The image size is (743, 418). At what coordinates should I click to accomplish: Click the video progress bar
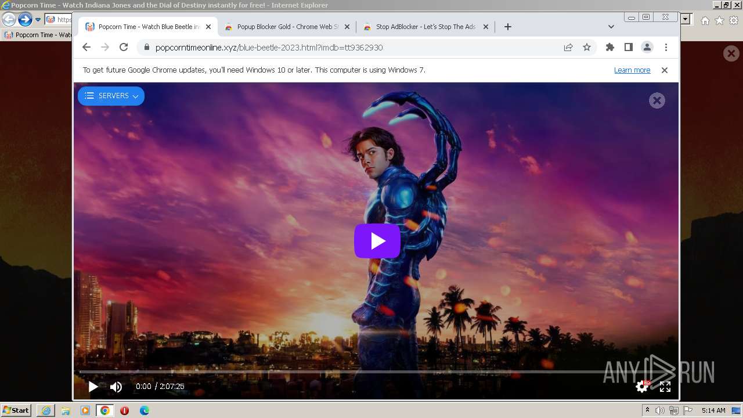(375, 372)
